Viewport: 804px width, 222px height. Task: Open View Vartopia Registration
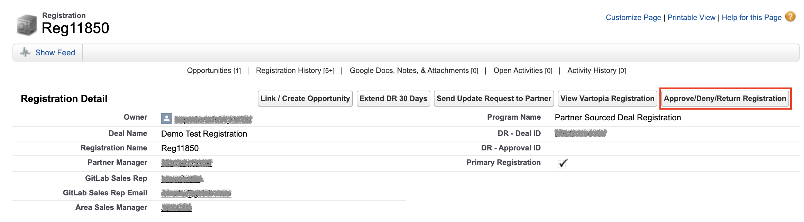607,99
